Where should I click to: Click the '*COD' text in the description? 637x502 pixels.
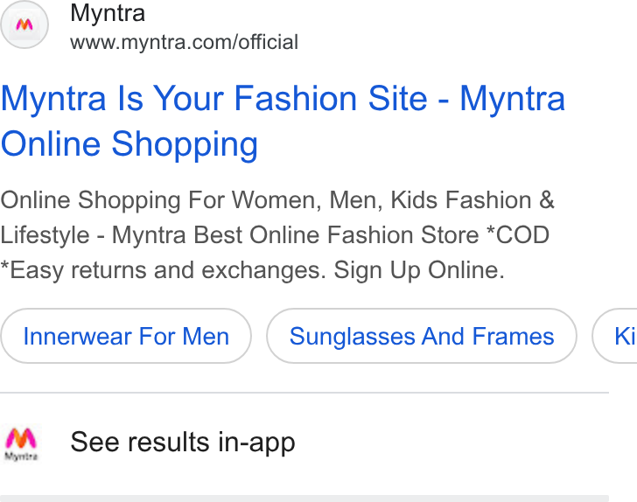point(518,234)
